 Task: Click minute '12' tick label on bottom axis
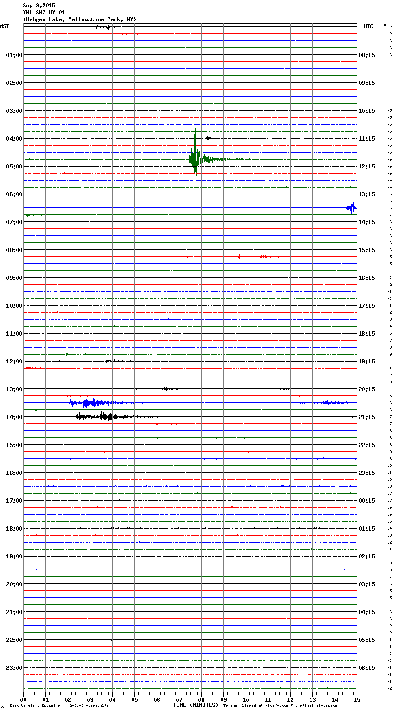coord(290,700)
